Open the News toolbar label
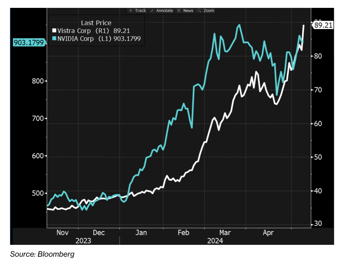 point(188,11)
